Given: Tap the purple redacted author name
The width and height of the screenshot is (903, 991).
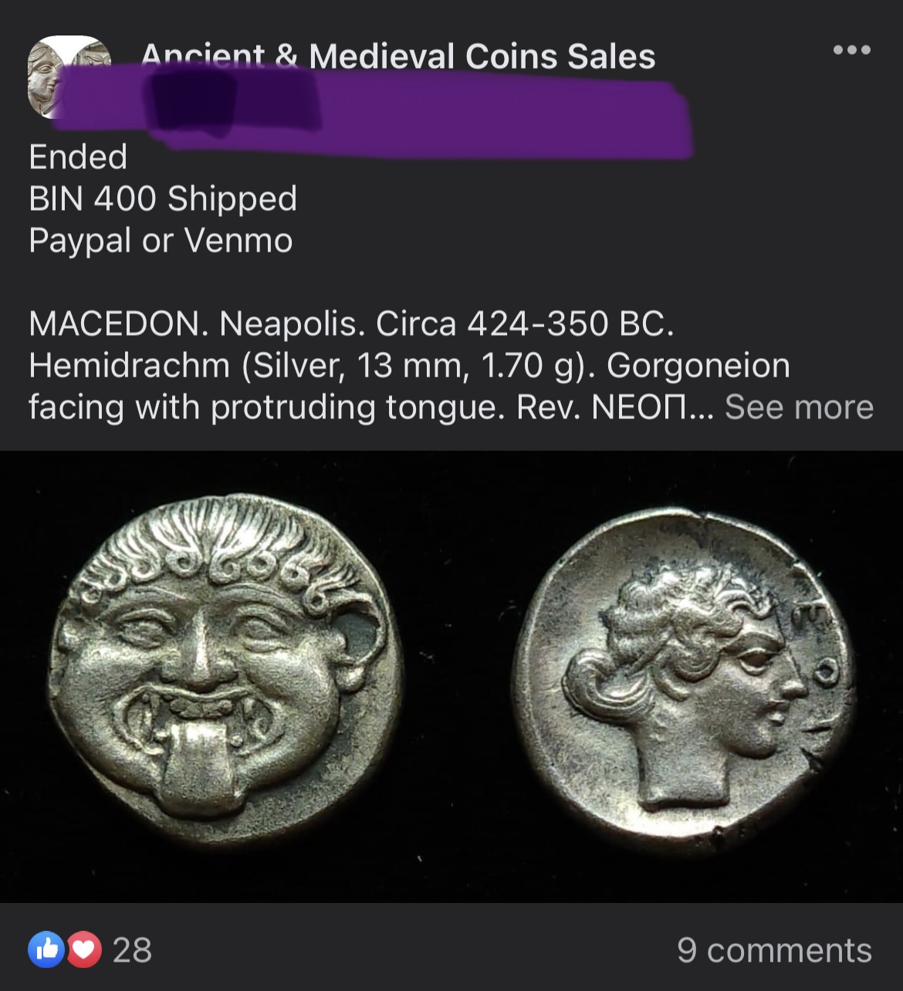Looking at the screenshot, I should point(370,112).
